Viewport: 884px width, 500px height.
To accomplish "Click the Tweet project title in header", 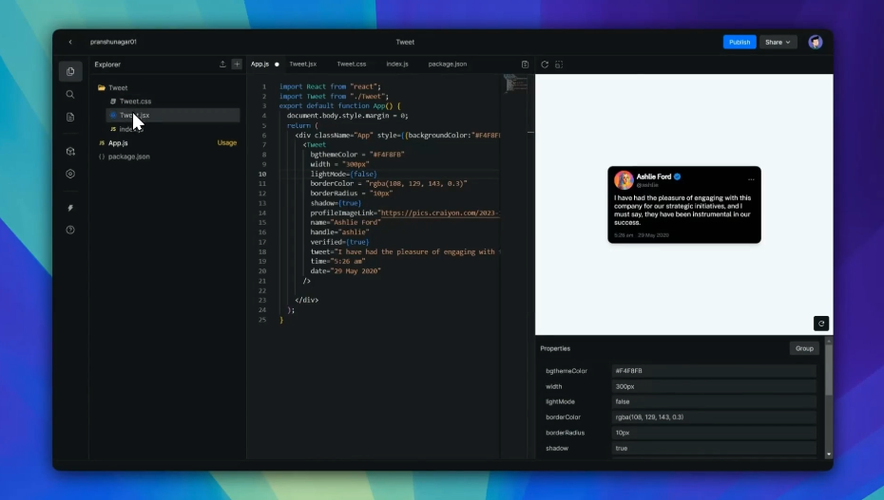I will (405, 42).
